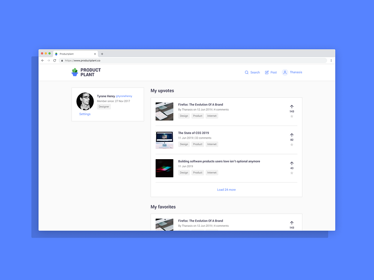Open Firefox: The Evolution Of A Brand in My upvotes

201,105
